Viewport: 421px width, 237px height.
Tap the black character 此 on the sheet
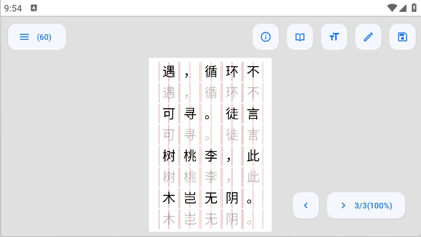click(253, 156)
